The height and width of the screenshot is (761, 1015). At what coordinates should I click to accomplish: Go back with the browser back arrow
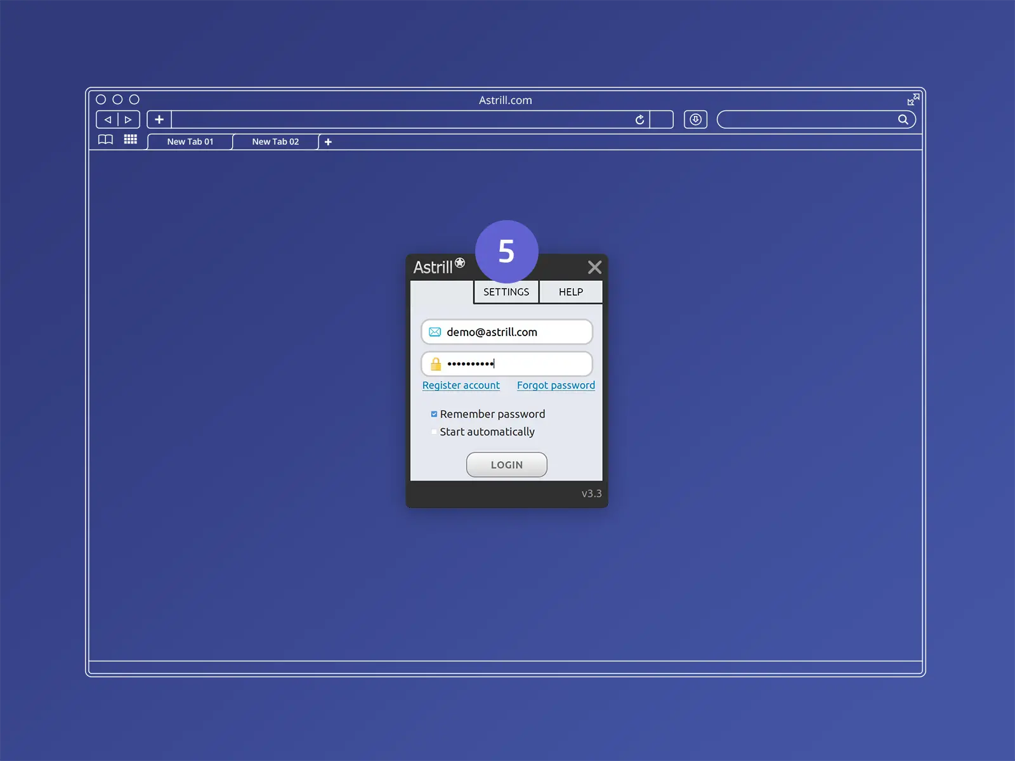tap(108, 119)
